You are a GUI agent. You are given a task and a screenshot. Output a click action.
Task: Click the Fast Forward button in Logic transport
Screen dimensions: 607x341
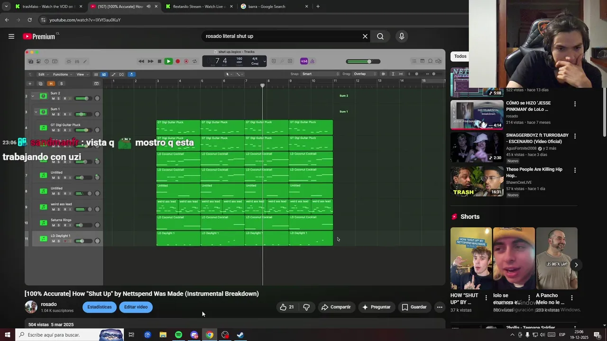150,61
